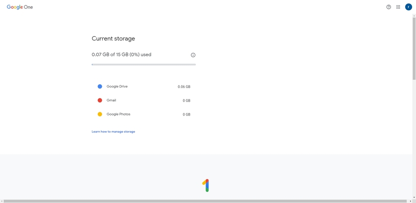Click the 0.06 GB Drive usage value
The height and width of the screenshot is (203, 416).
(184, 87)
